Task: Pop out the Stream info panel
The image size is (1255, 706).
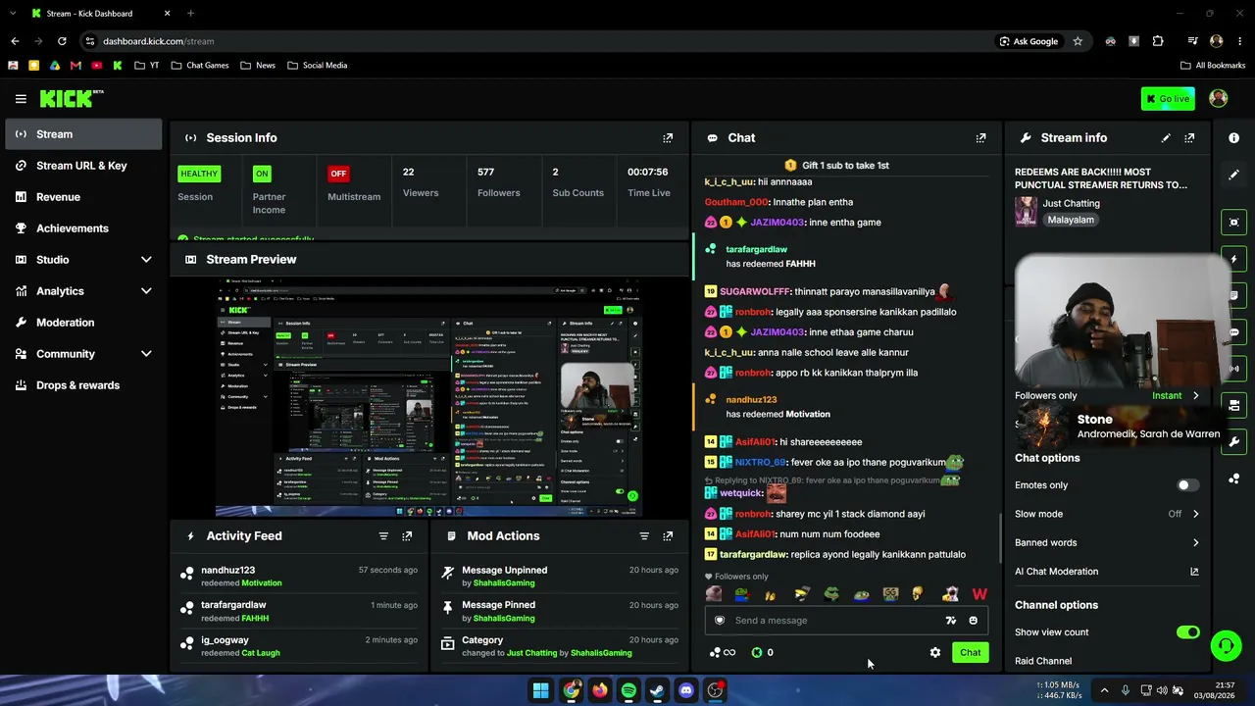Action: tap(1189, 138)
